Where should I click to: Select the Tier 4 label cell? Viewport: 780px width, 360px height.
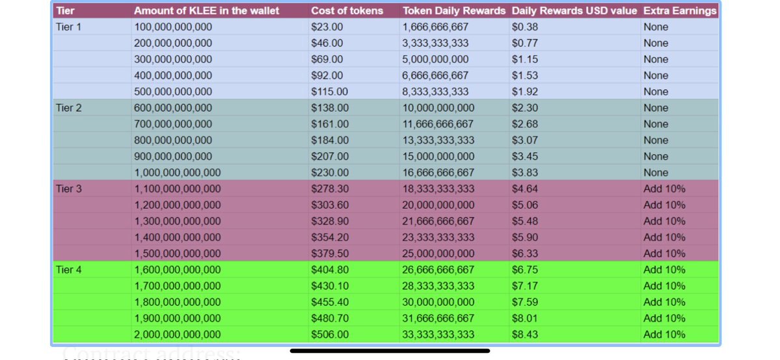click(69, 270)
